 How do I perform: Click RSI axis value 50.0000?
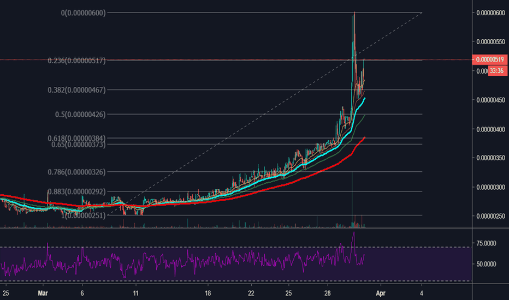coord(486,265)
